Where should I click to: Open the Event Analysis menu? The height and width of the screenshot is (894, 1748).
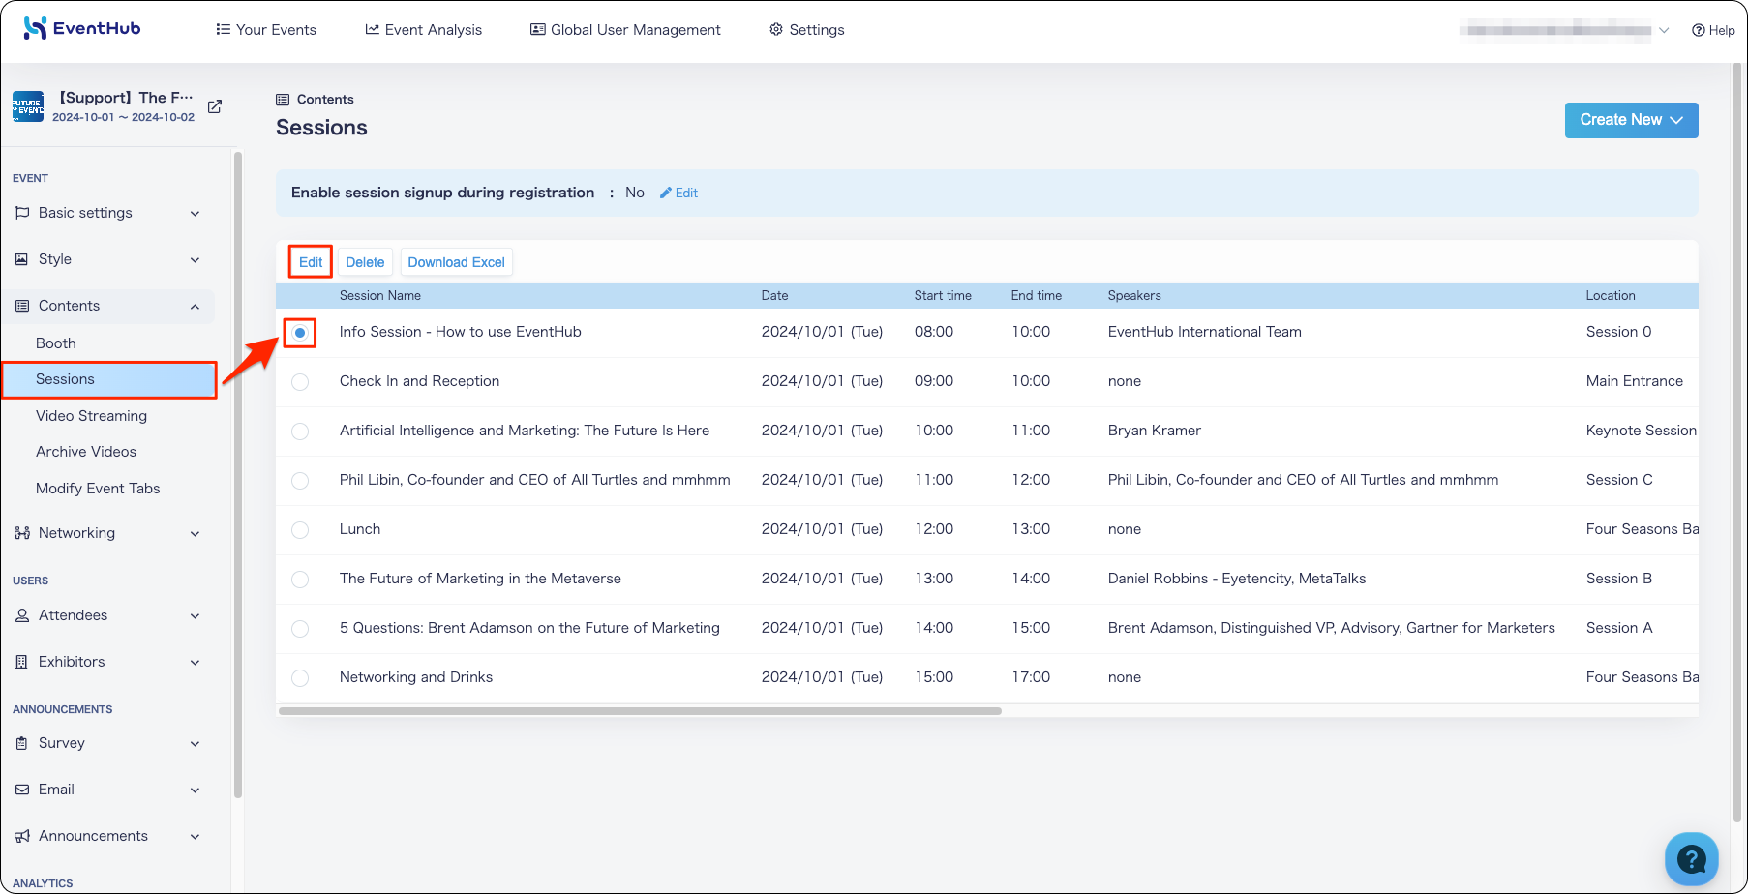click(423, 29)
